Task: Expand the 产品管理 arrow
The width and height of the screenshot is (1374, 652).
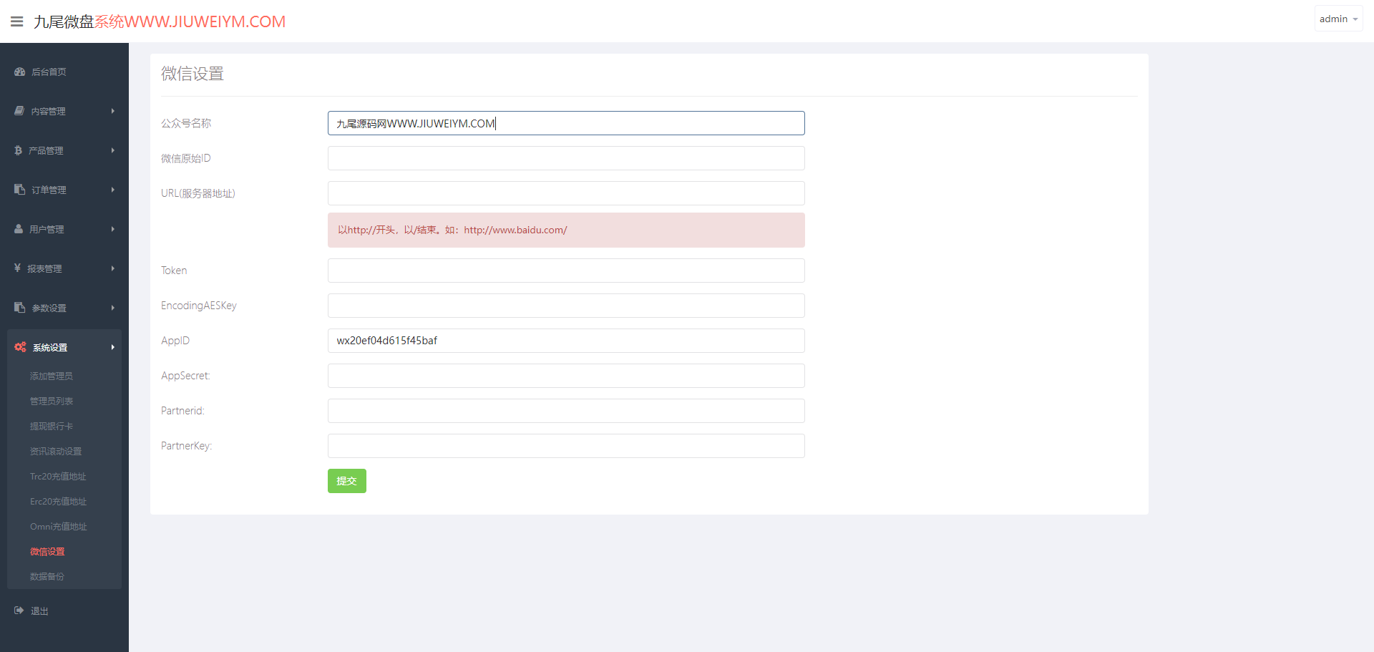Action: (113, 150)
